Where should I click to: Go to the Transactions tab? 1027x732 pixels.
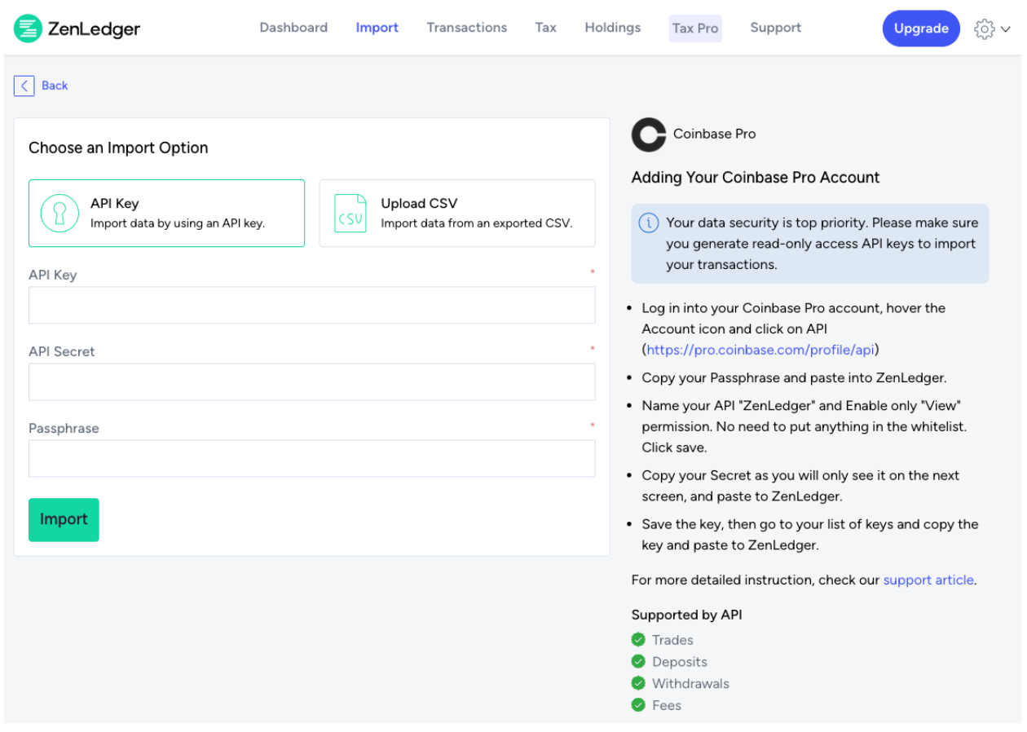[466, 28]
